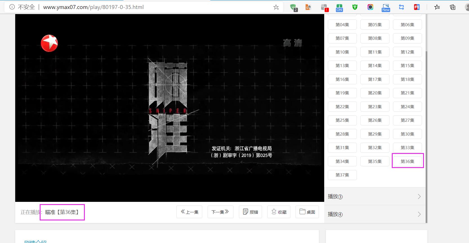Go to next episode 下一集
This screenshot has width=469, height=243.
(x=220, y=212)
